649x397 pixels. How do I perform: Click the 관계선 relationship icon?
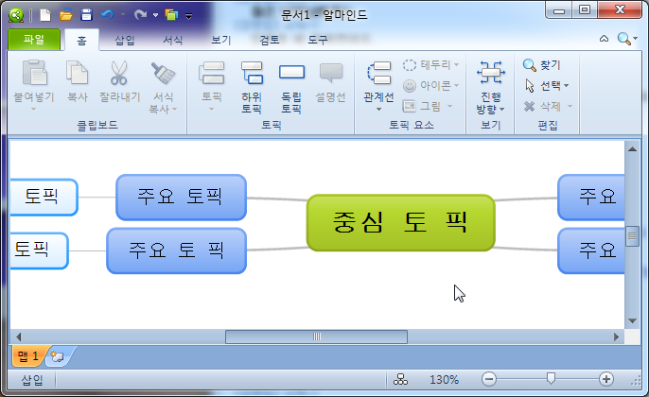pyautogui.click(x=379, y=73)
